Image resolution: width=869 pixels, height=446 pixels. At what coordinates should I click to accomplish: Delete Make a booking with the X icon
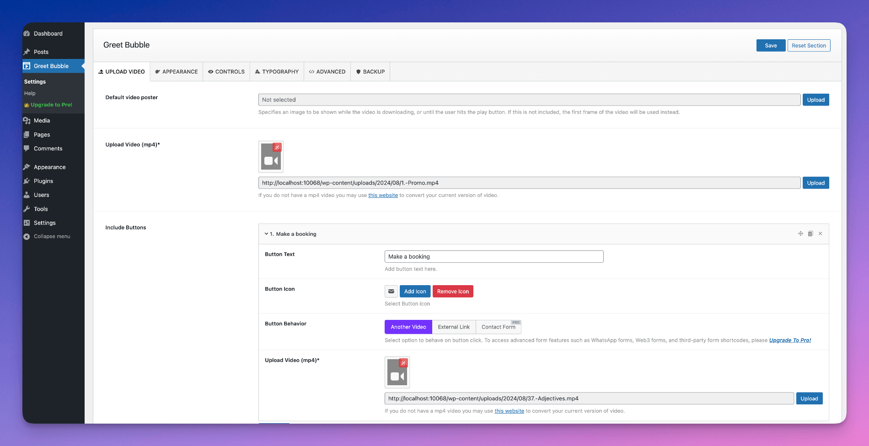tap(820, 234)
